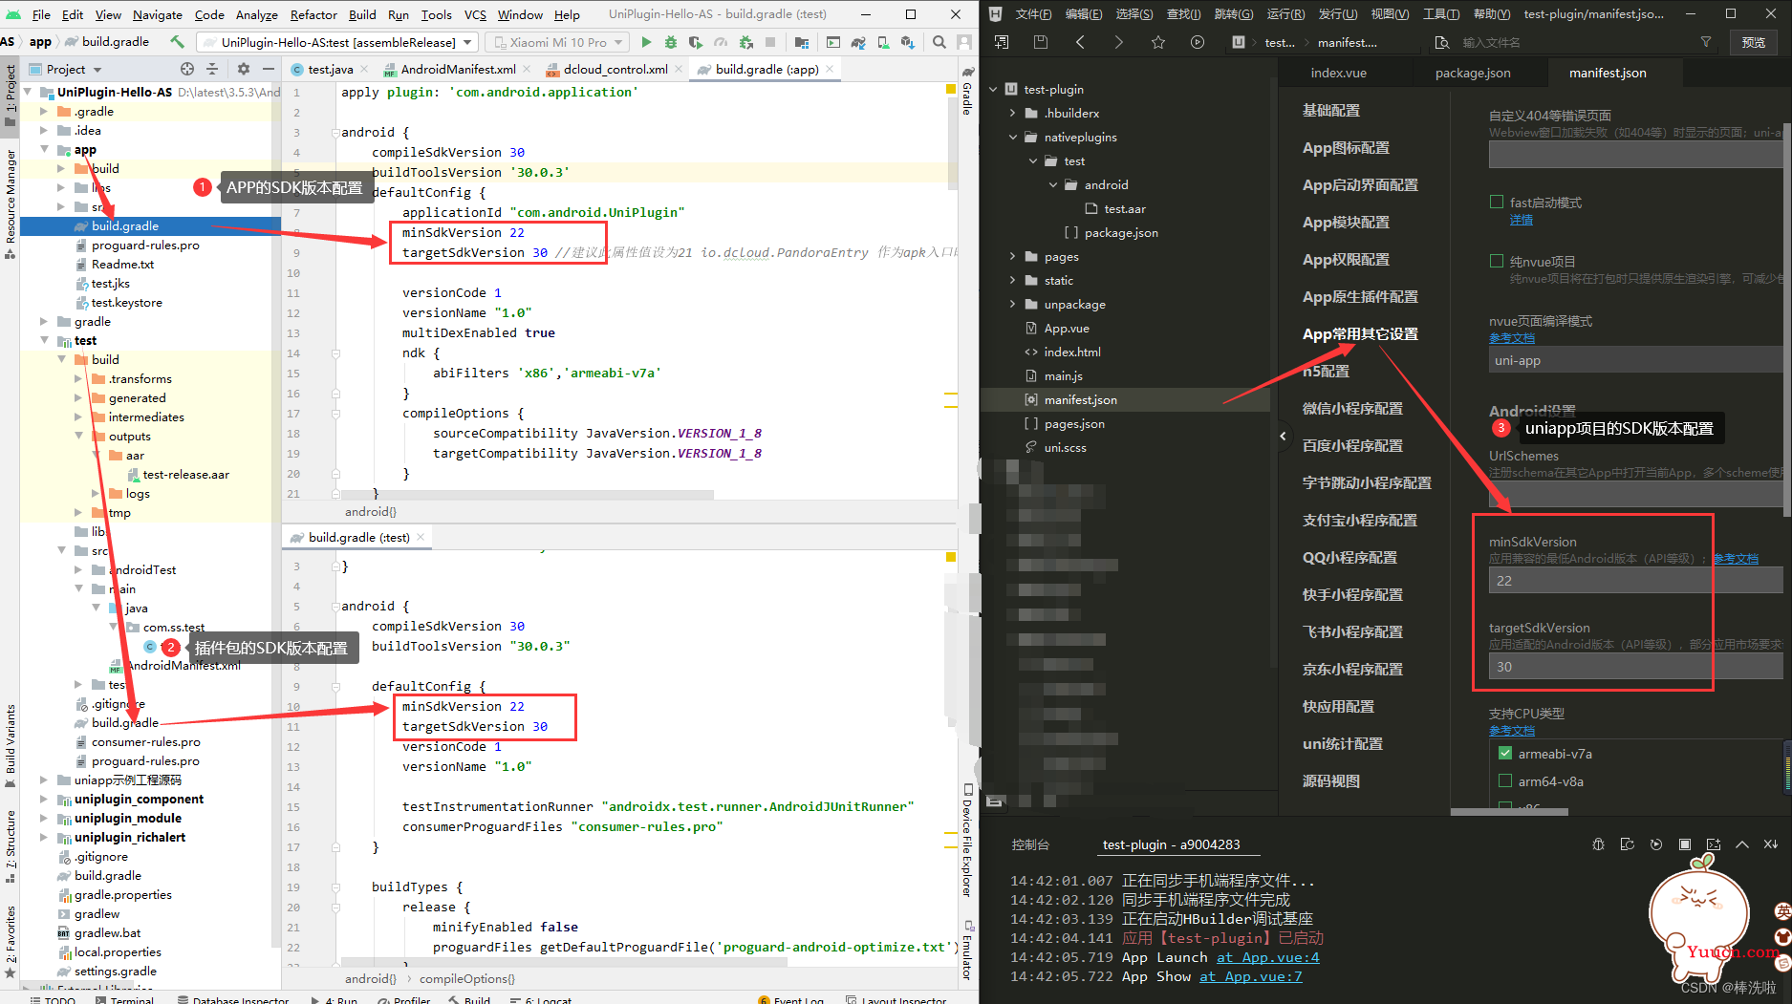Click the Search Everywhere magnifier icon
Screen dimensions: 1792x1004
(939, 42)
